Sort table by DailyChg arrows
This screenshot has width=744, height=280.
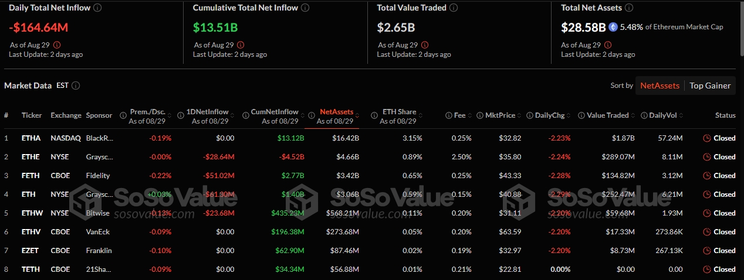(x=568, y=115)
